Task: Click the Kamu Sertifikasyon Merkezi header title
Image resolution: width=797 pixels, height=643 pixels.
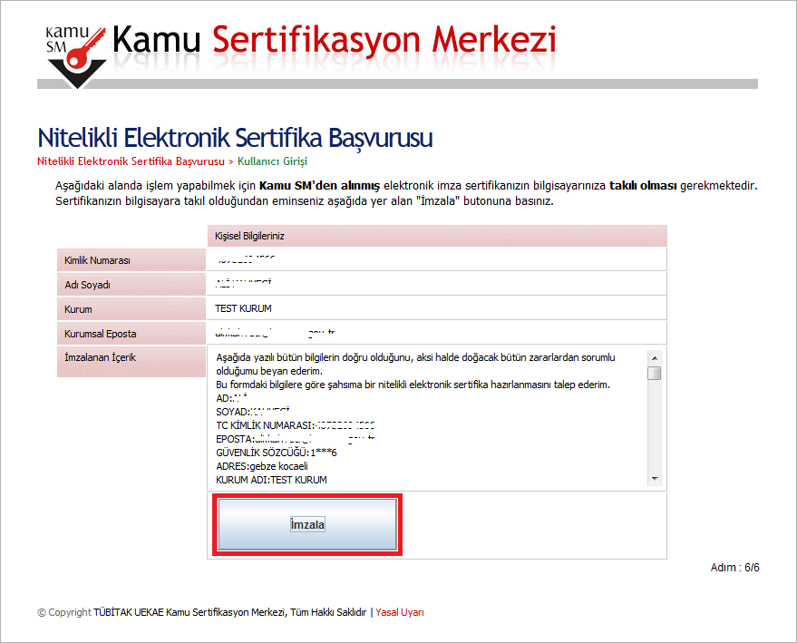Action: point(334,40)
